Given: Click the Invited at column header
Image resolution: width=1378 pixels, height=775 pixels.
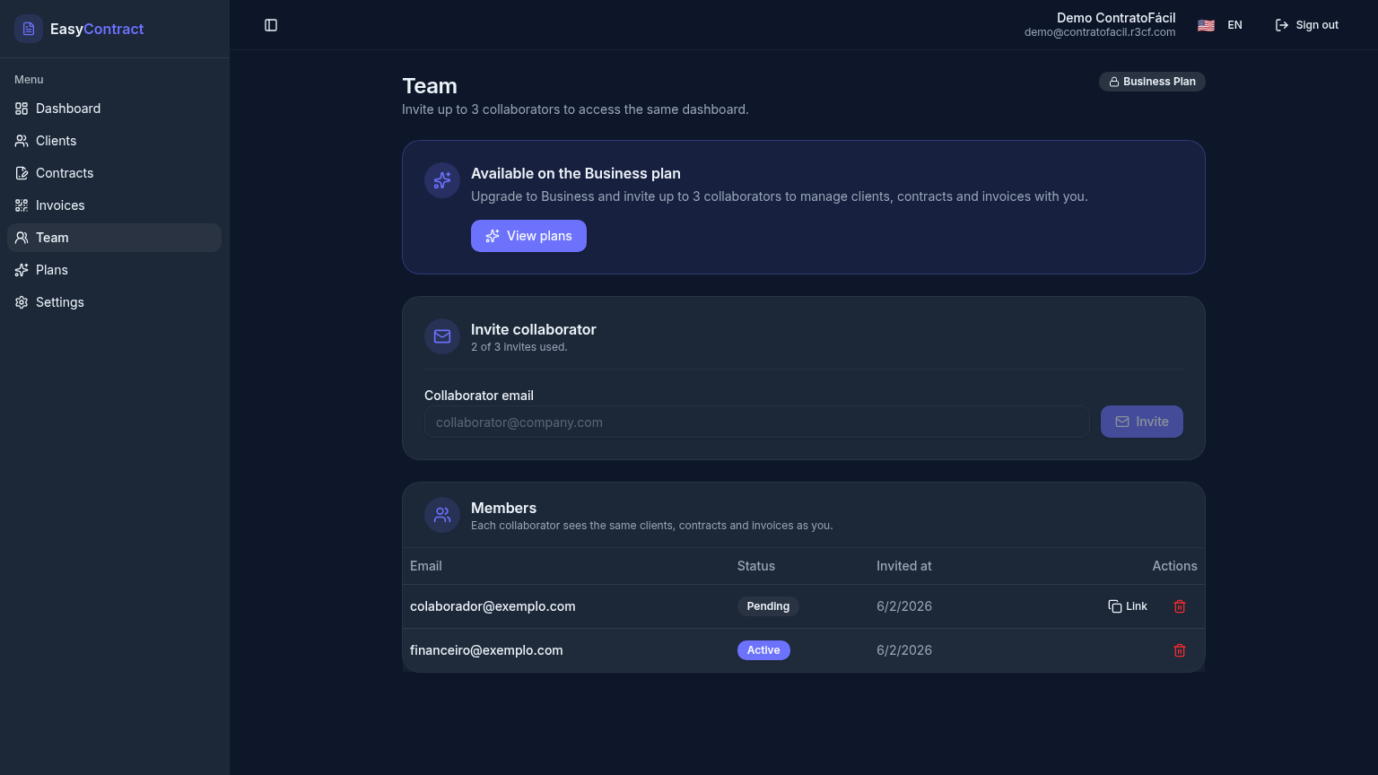Looking at the screenshot, I should tap(904, 566).
